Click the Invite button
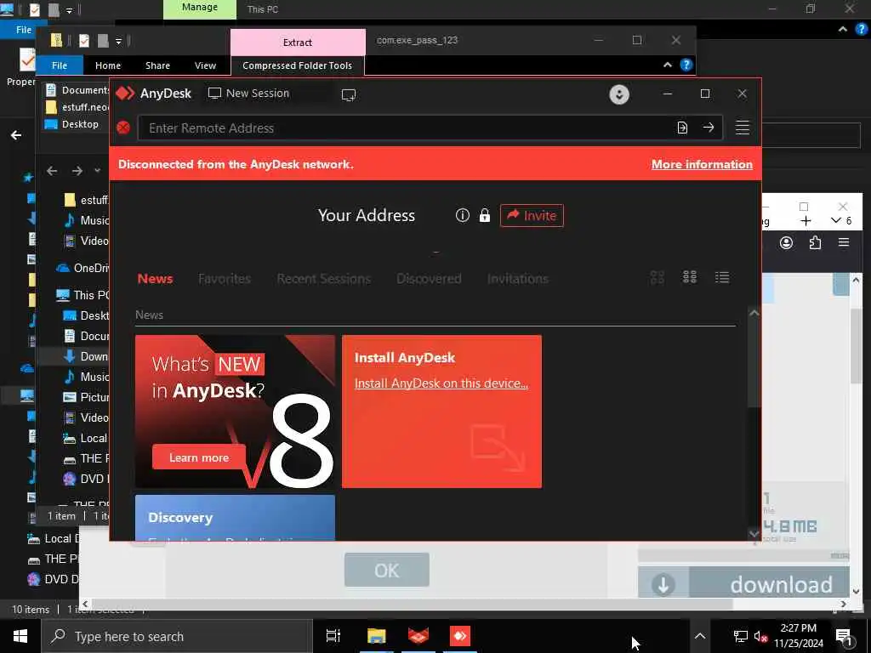Screen dimensions: 871x653 click(x=532, y=215)
